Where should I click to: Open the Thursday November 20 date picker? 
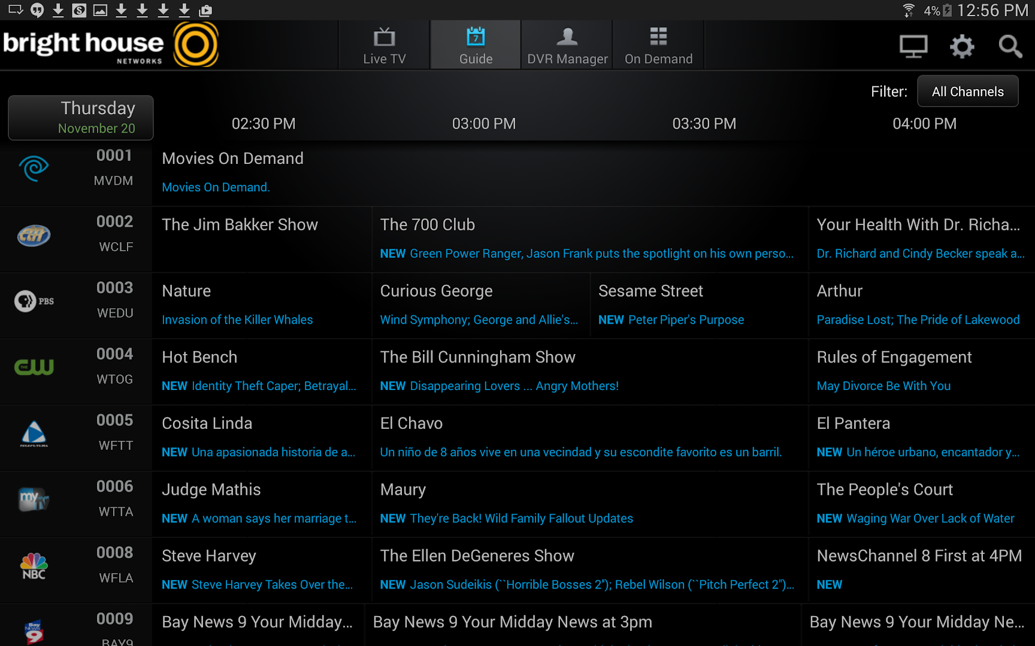pos(81,118)
